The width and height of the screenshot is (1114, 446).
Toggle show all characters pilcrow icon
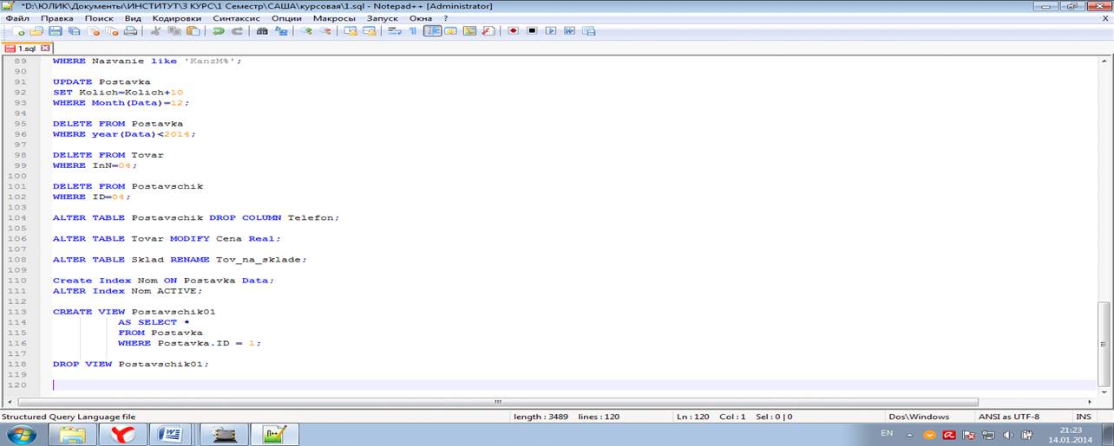(x=413, y=31)
